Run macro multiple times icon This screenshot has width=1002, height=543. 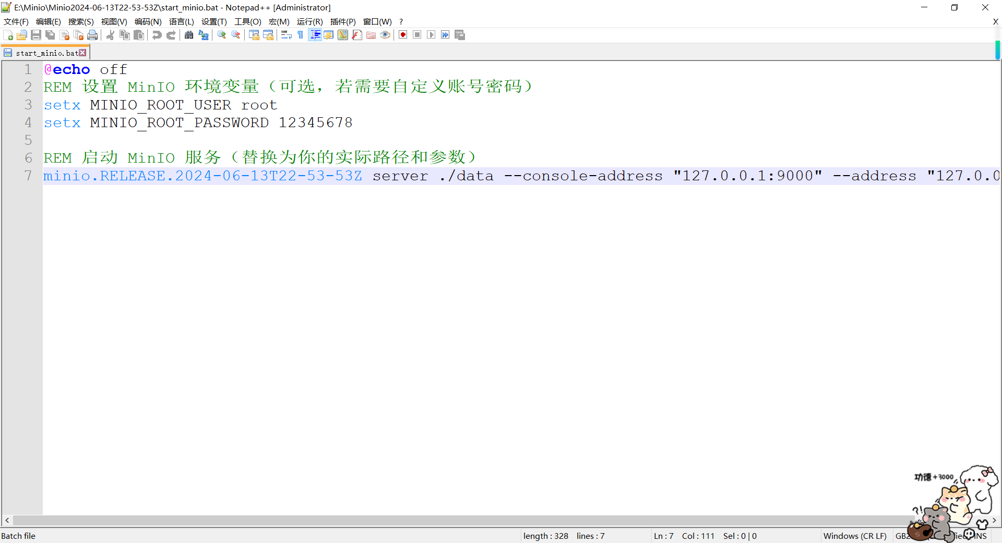pyautogui.click(x=445, y=35)
